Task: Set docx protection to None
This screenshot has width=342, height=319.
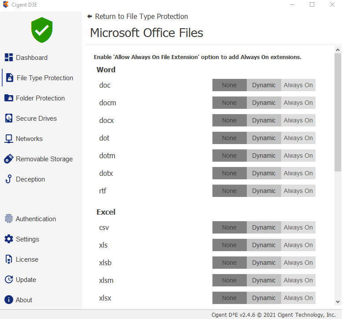Action: 230,120
